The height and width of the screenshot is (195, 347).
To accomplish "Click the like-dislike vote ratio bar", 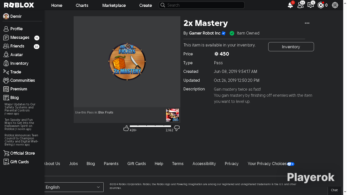I will (x=150, y=126).
